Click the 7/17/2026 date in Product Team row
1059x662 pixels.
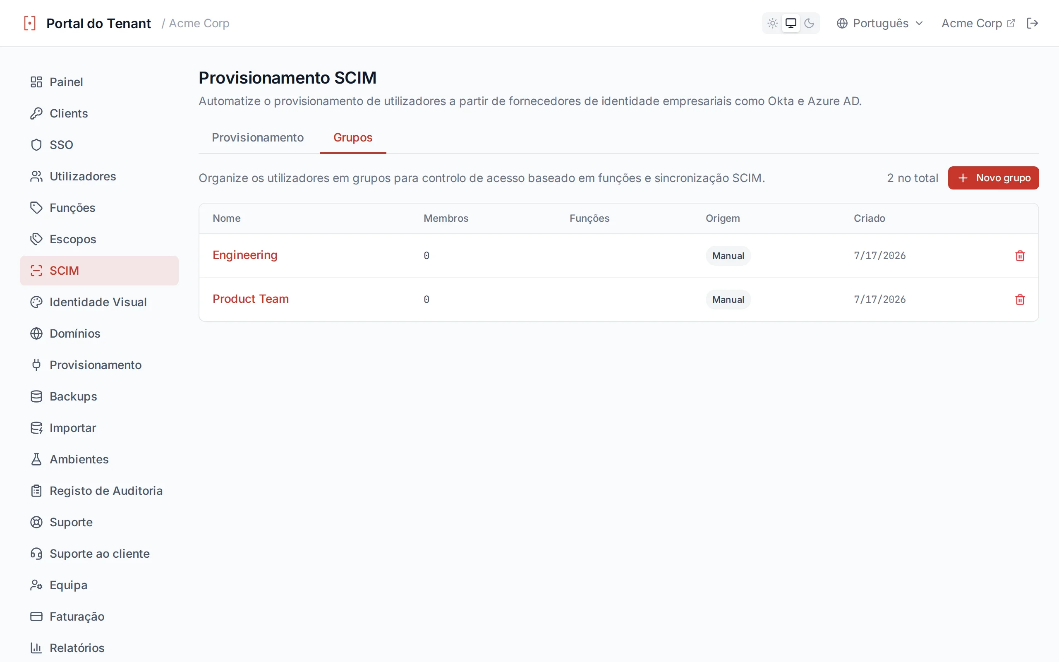(879, 300)
